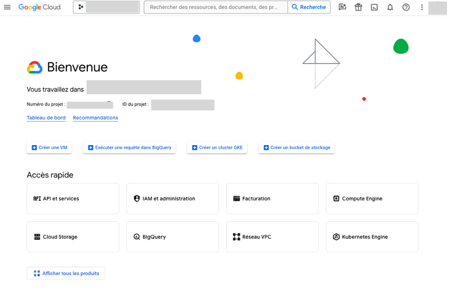Click the magnifier icon in Recherche button
Screen dimensions: 451x303
pyautogui.click(x=295, y=7)
